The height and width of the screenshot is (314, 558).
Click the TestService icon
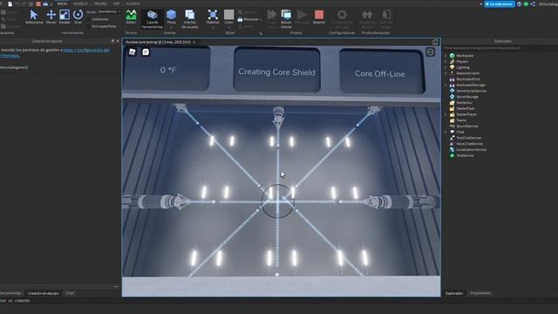pyautogui.click(x=452, y=155)
